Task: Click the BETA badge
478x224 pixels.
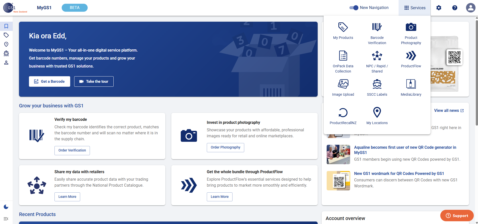Action: point(75,8)
